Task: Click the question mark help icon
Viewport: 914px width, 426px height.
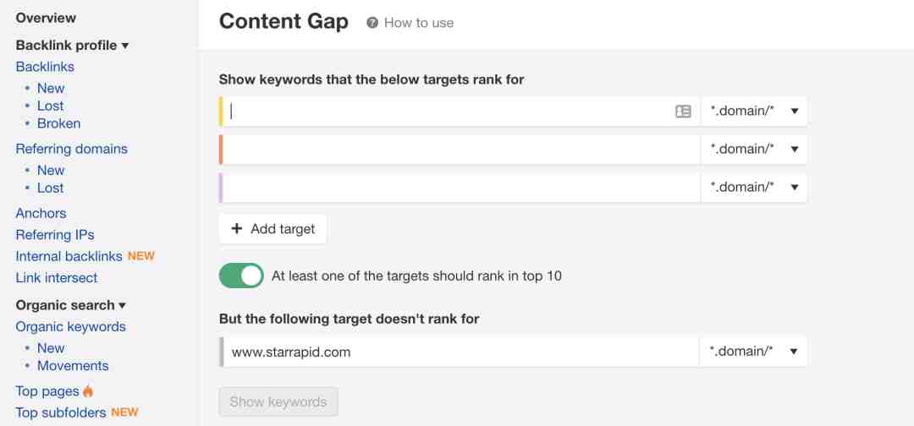Action: pos(372,23)
